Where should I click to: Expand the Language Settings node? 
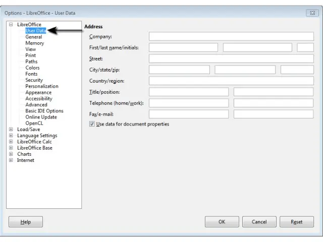pos(11,136)
